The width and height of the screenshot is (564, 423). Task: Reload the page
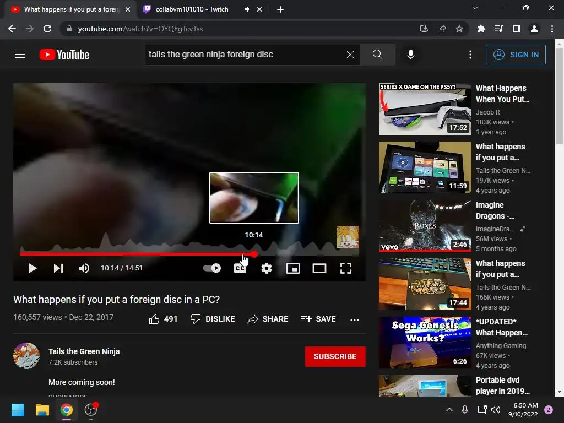click(x=47, y=29)
